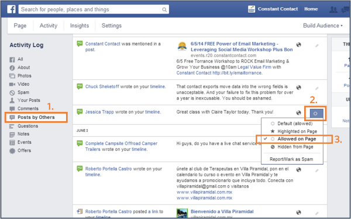Click the Events calendar icon in sidebar
This screenshot has height=219, width=351.
[x=12, y=143]
